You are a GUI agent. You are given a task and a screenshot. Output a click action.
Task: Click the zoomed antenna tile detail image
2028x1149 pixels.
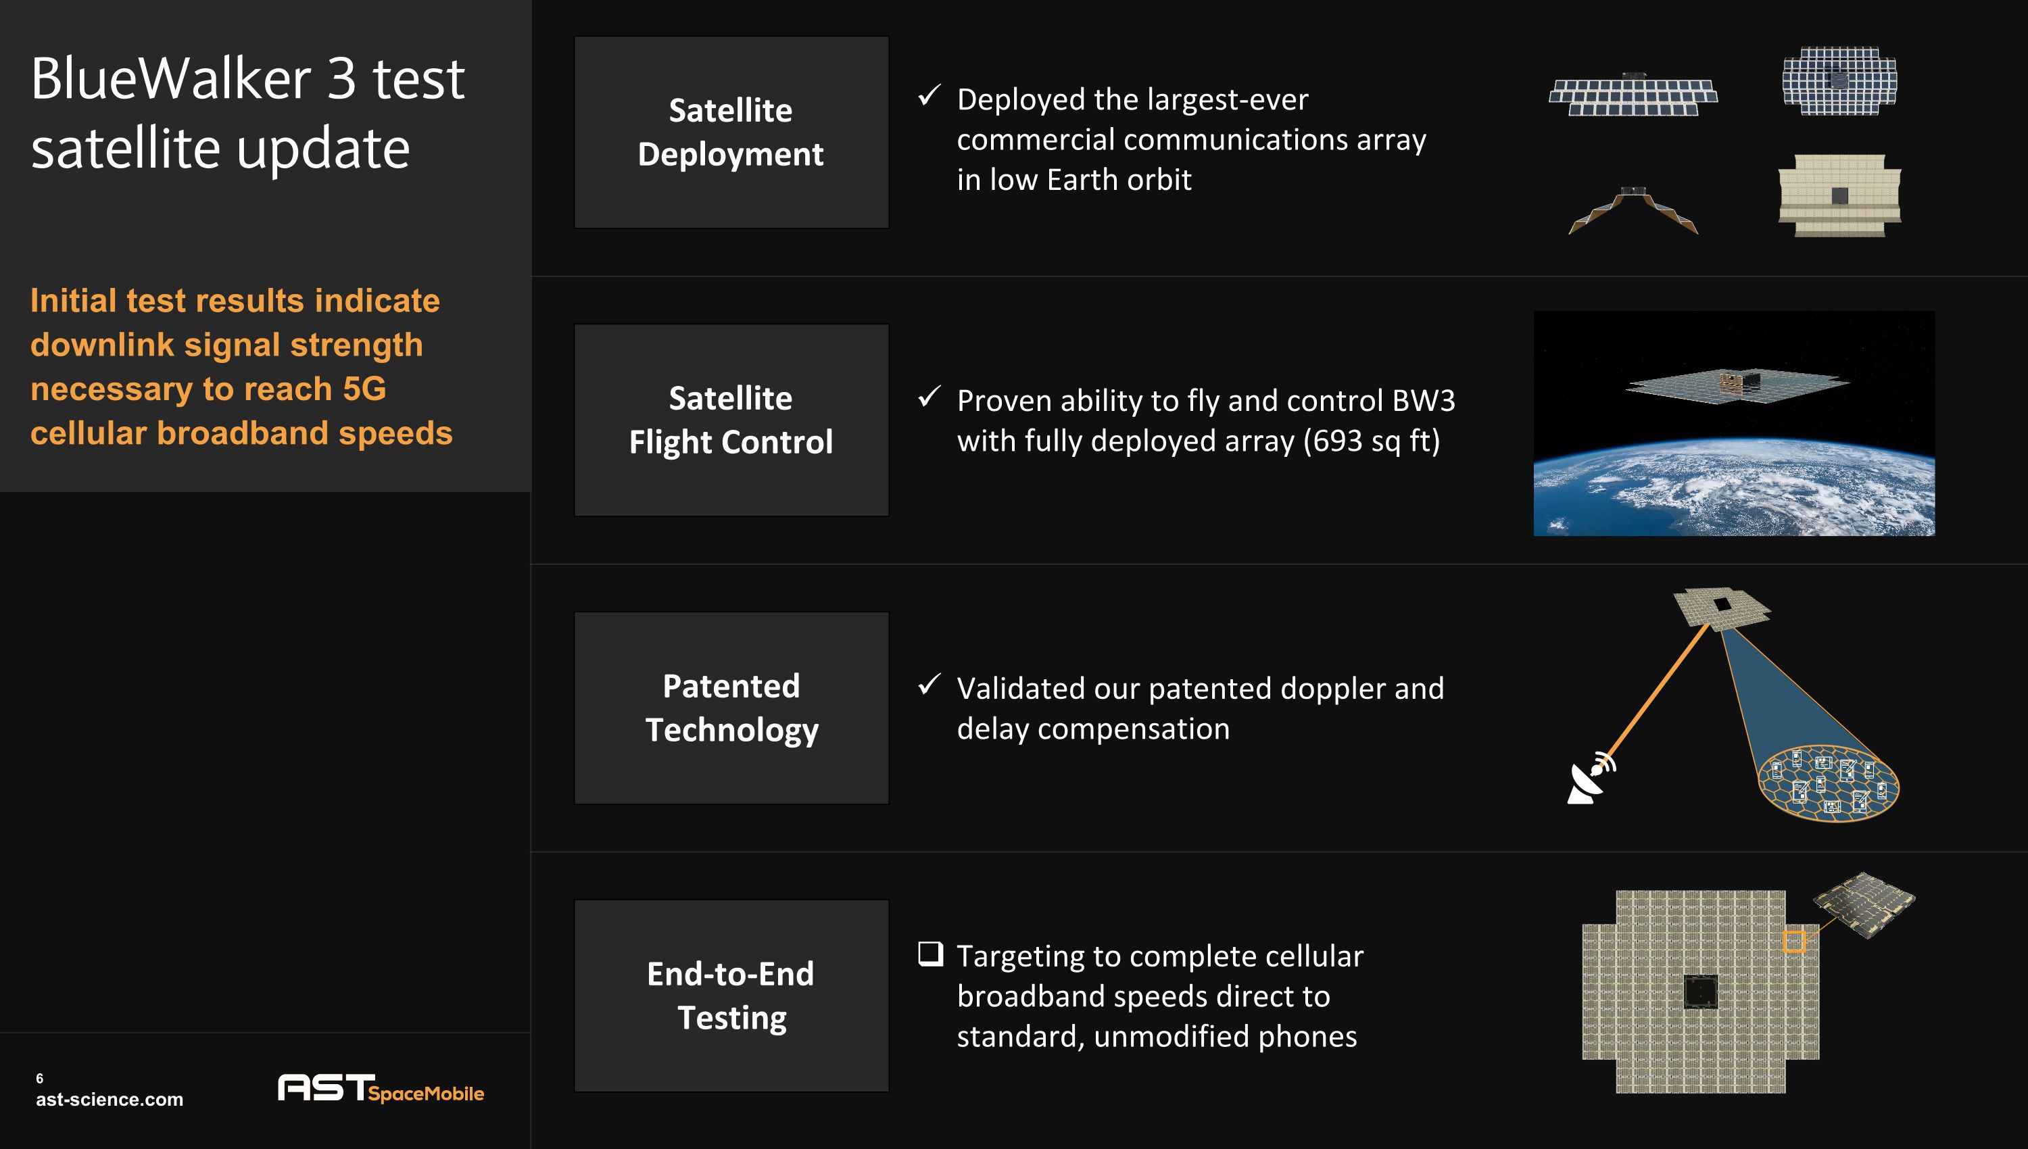click(1864, 904)
